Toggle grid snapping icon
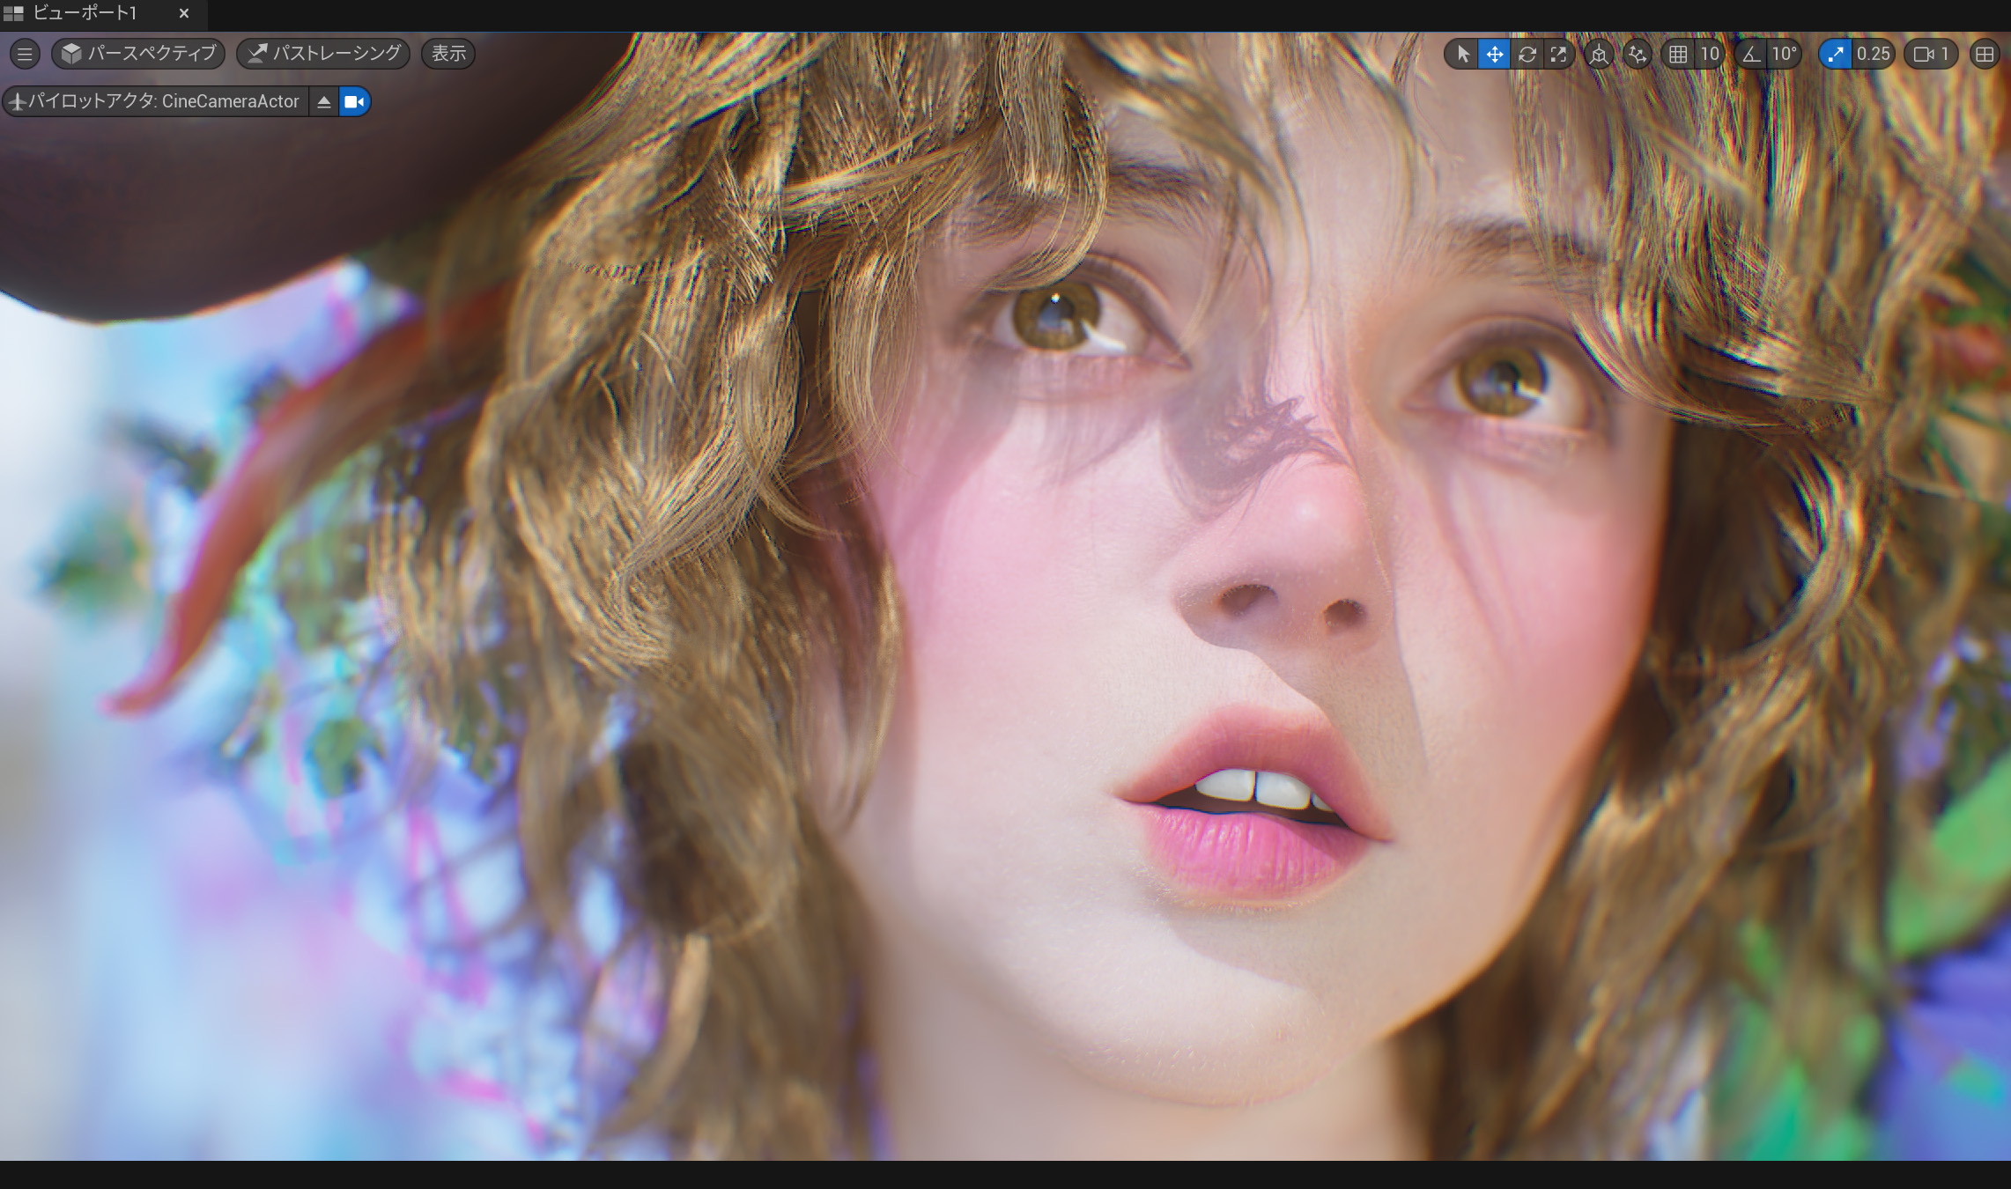The width and height of the screenshot is (2011, 1189). point(1678,55)
